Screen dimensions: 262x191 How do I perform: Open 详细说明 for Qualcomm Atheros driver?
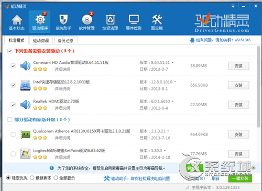[62, 138]
